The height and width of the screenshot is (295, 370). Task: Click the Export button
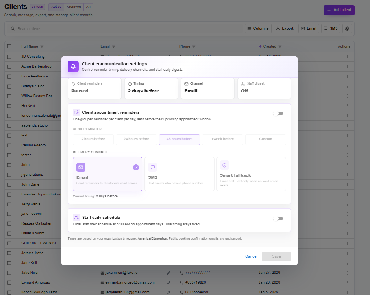[x=285, y=28]
